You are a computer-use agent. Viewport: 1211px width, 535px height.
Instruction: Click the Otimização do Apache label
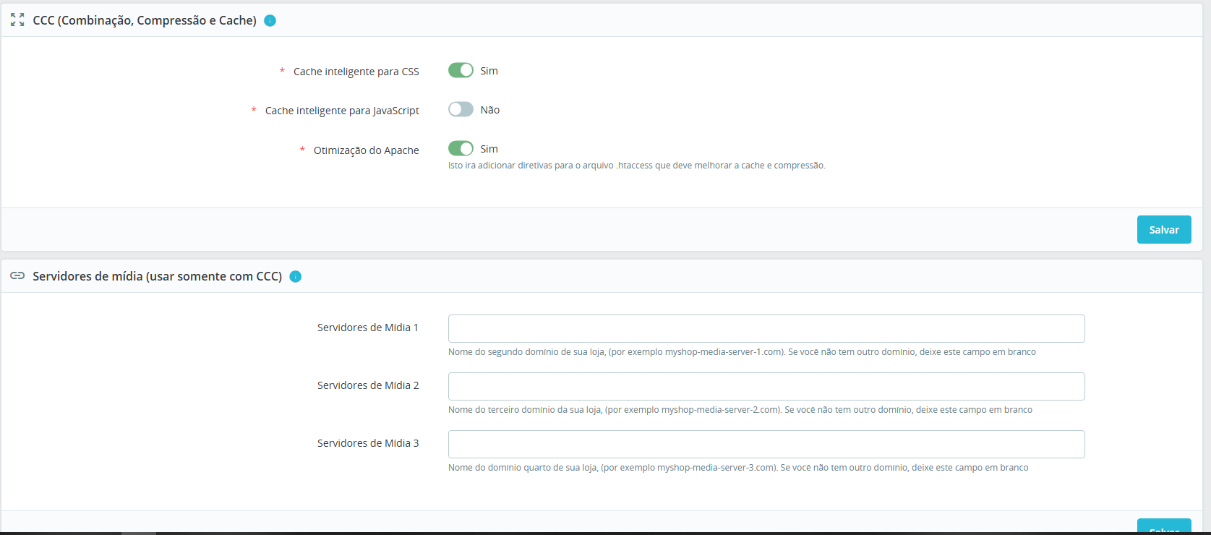pos(367,150)
